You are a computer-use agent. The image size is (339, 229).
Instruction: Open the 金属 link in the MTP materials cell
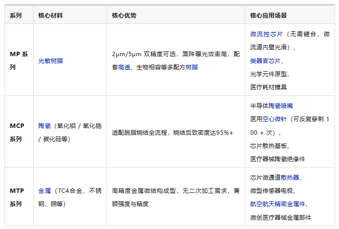(x=44, y=190)
